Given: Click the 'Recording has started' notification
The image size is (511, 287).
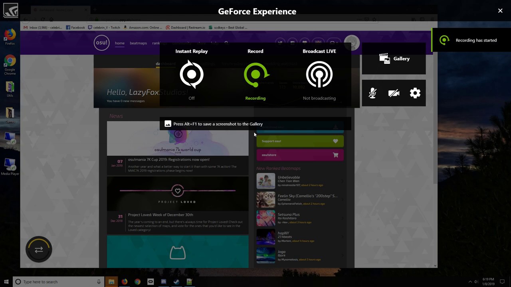Looking at the screenshot, I should tap(471, 40).
